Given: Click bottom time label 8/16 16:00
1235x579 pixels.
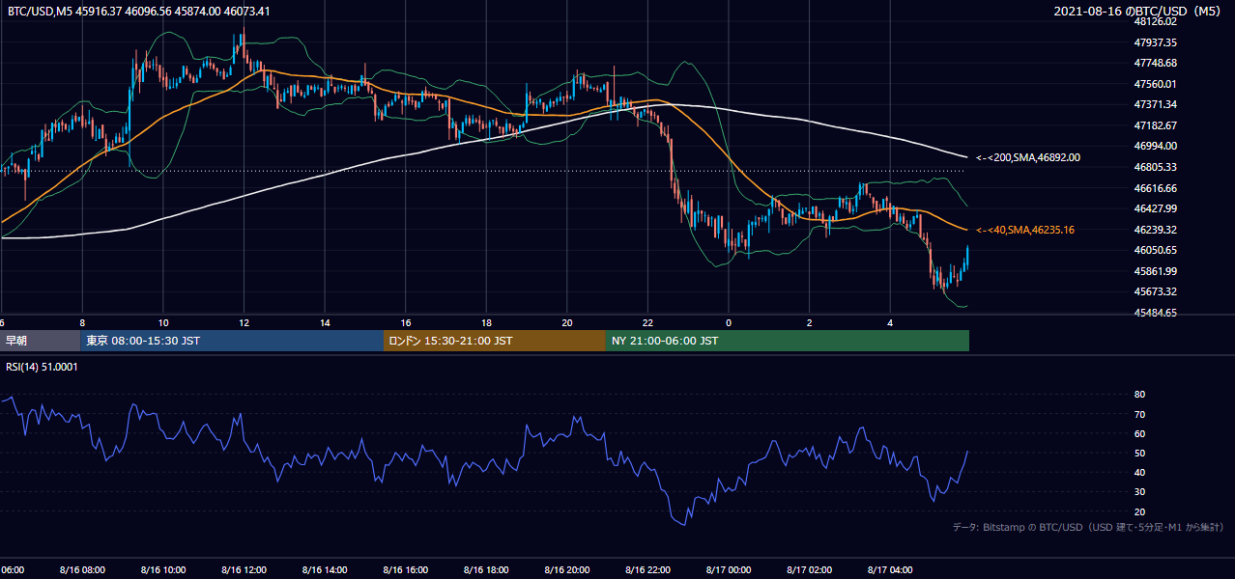Looking at the screenshot, I should [x=405, y=570].
